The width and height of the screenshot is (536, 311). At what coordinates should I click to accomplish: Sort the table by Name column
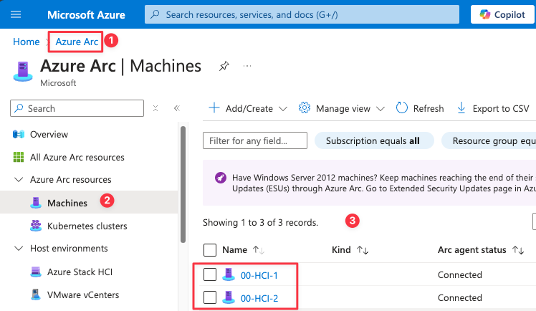[x=243, y=250]
